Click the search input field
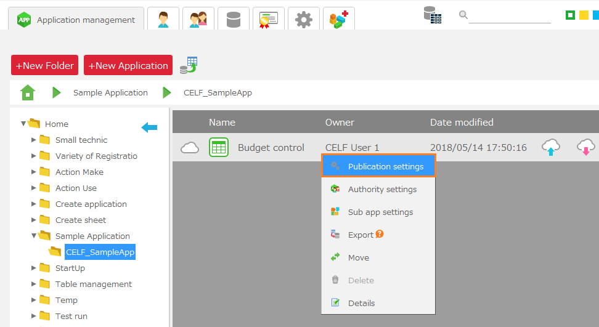 (510, 16)
